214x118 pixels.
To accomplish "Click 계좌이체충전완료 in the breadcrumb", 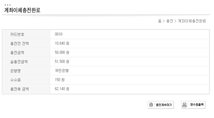I will pos(192,21).
